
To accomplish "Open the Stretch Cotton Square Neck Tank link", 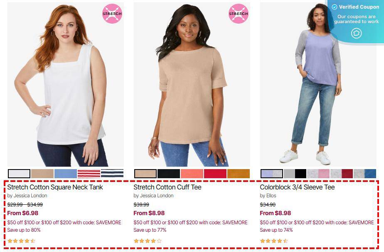I will pos(55,187).
